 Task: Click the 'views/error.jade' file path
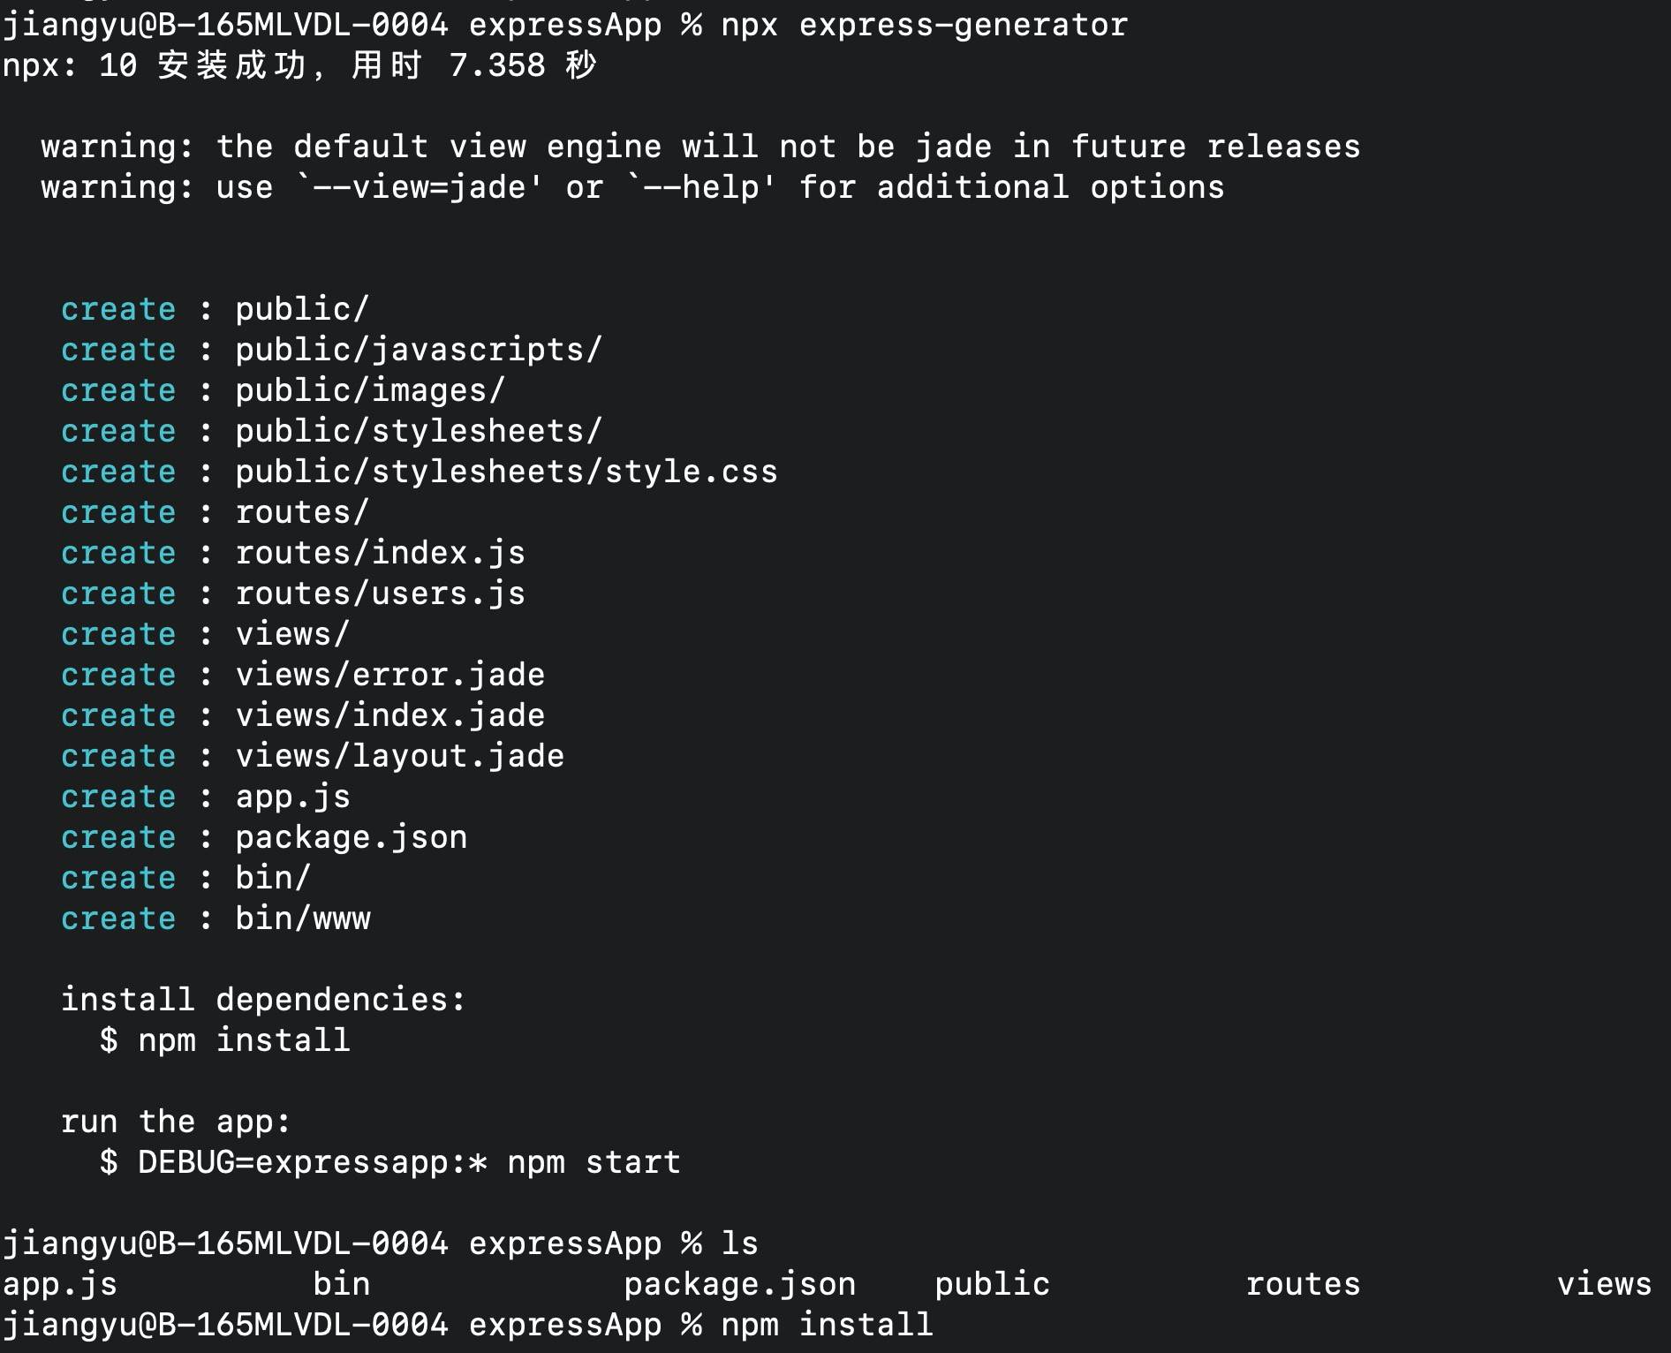click(x=389, y=675)
